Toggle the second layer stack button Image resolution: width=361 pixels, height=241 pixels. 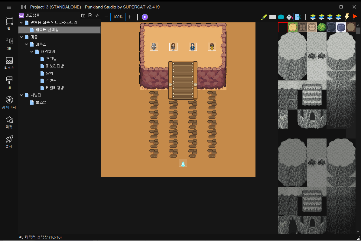321,17
